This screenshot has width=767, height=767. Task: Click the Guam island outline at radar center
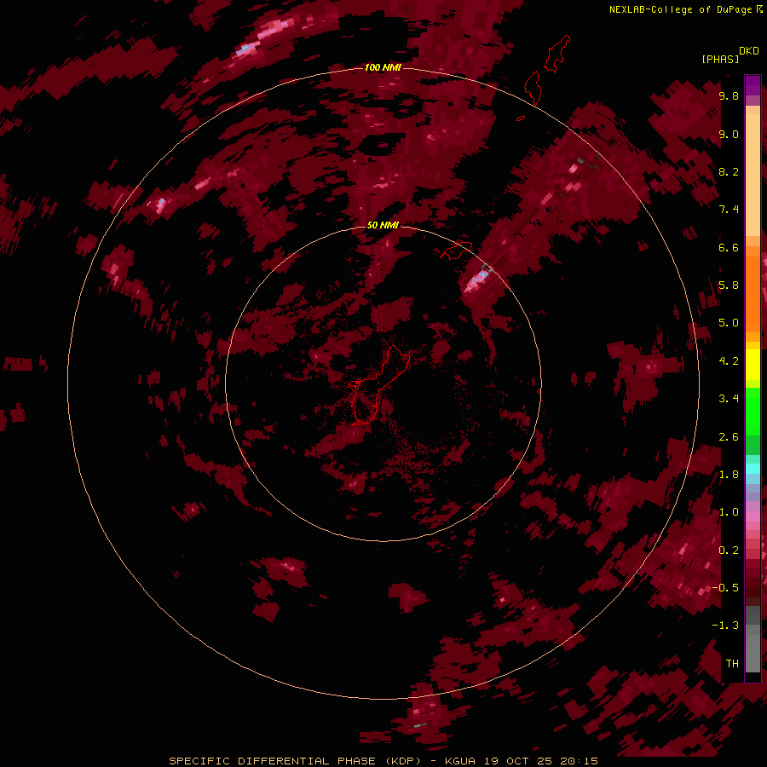pos(379,384)
